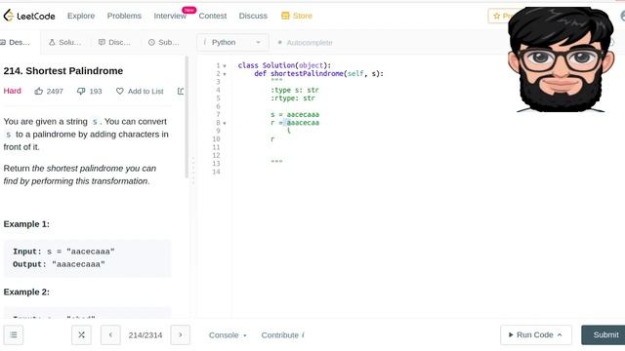625x351 pixels.
Task: Collapse code fold arrow on line 1
Action: point(225,65)
